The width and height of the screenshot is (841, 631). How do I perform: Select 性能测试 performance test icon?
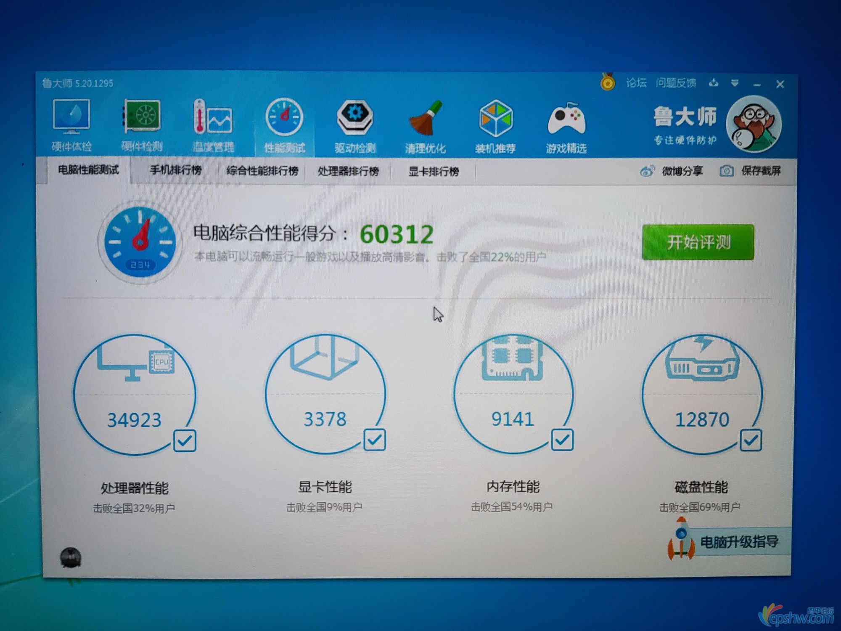[285, 117]
